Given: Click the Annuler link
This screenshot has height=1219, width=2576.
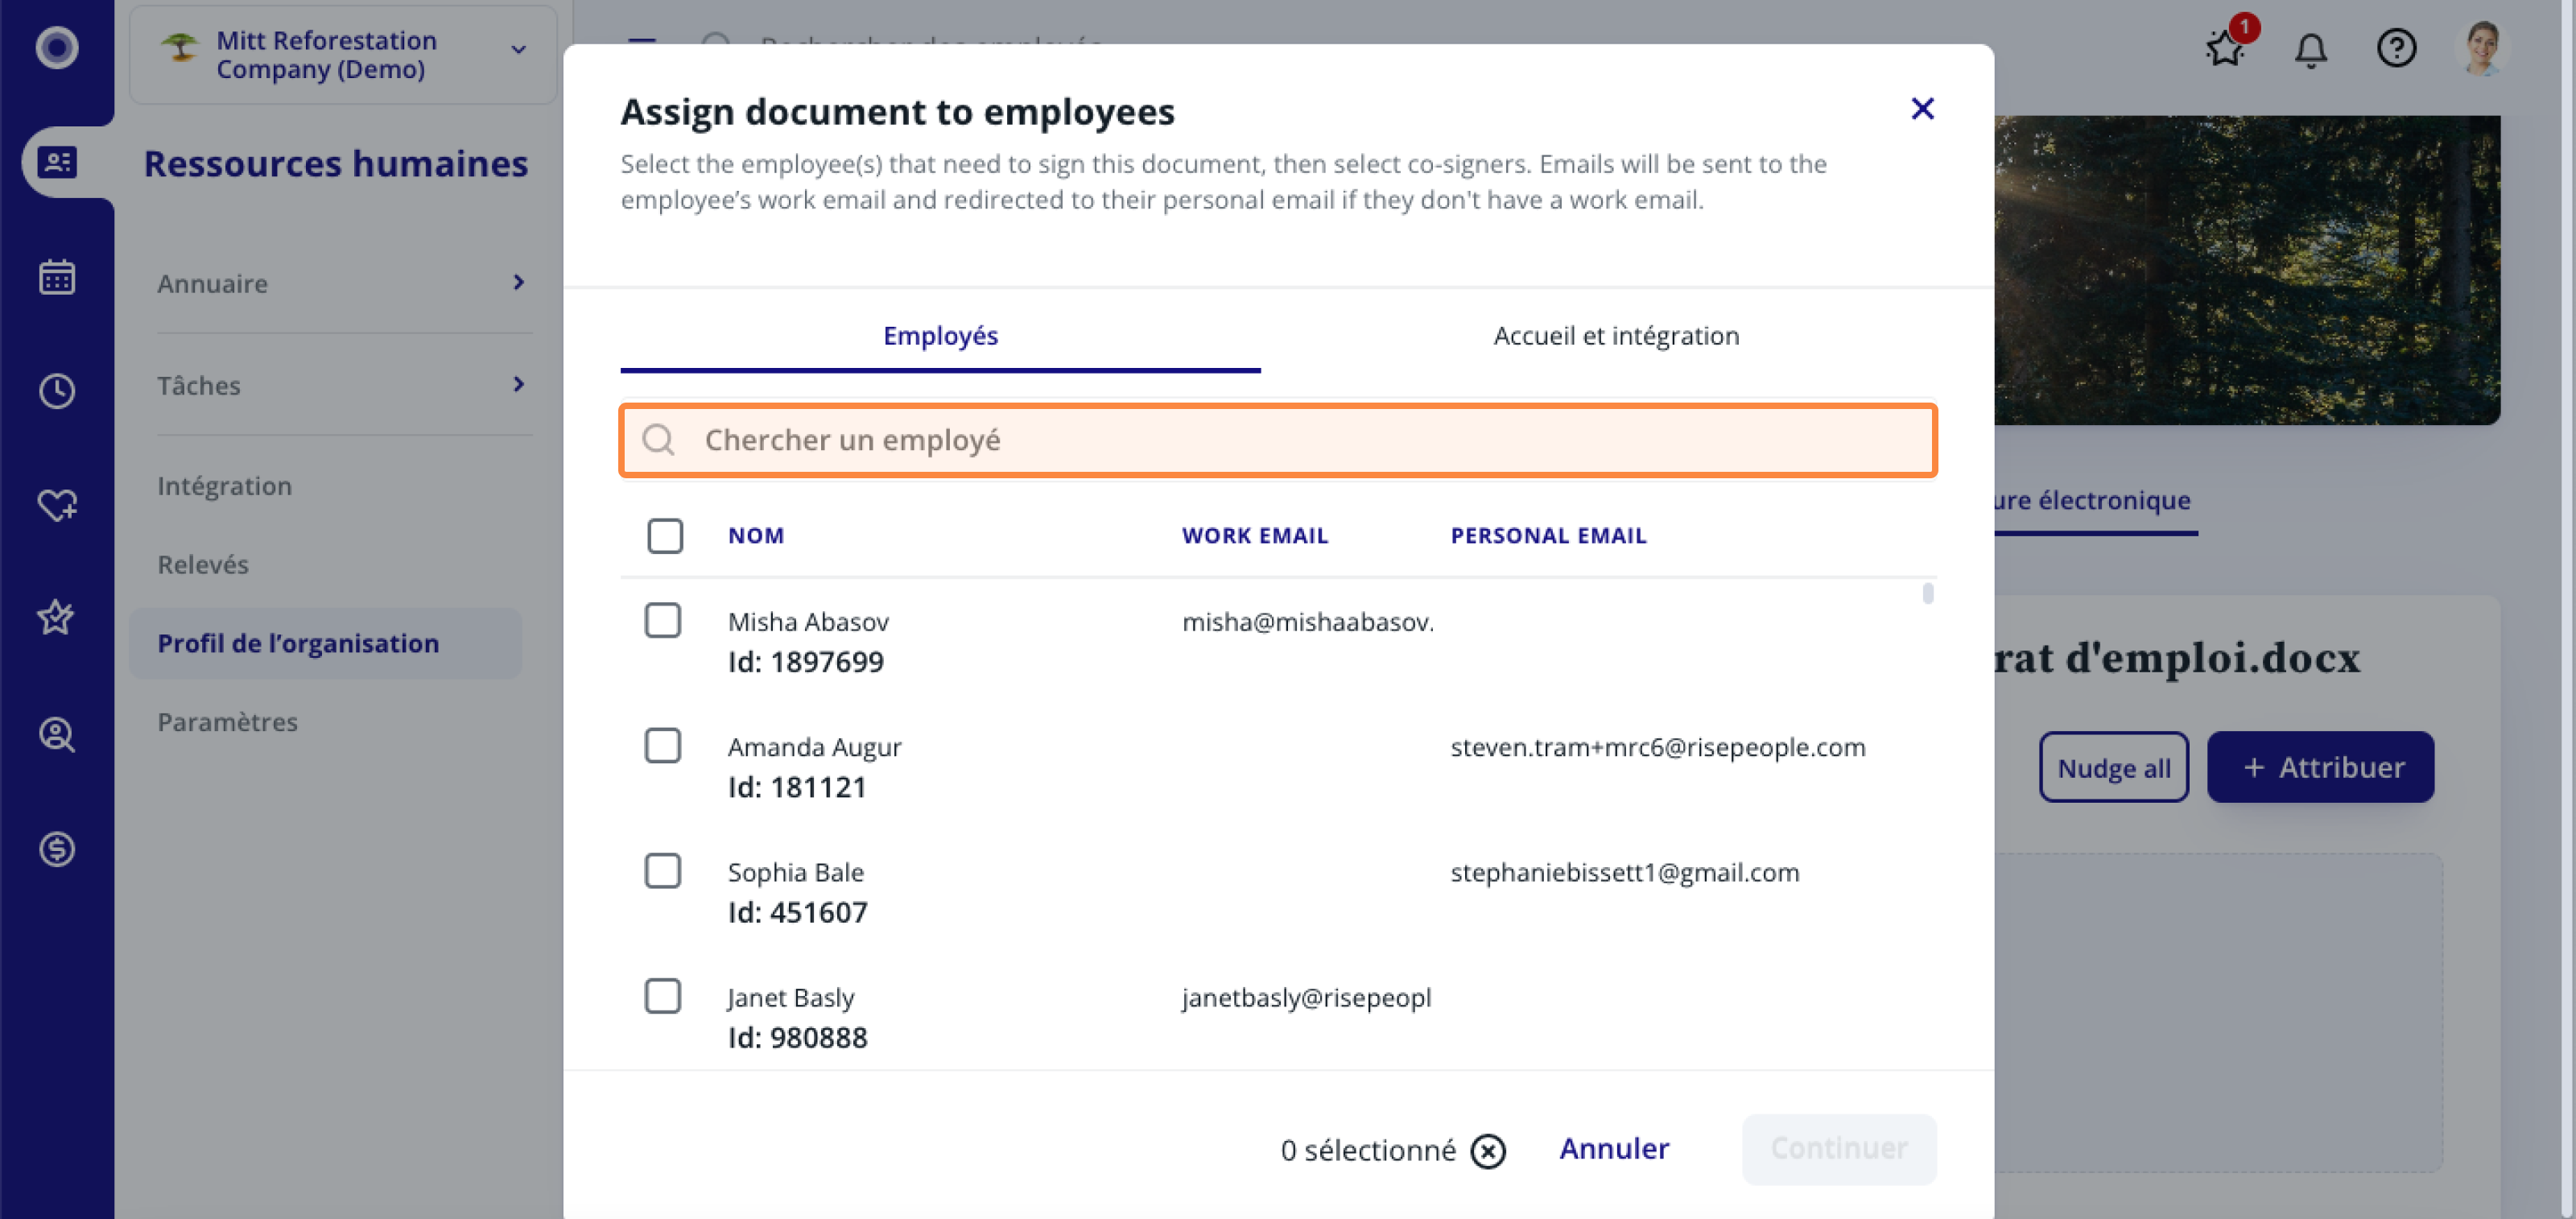Looking at the screenshot, I should [x=1614, y=1149].
